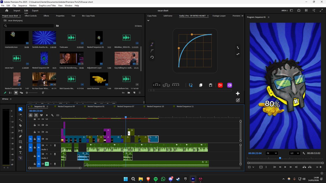
Task: Select the Type tool
Action: pos(20,153)
